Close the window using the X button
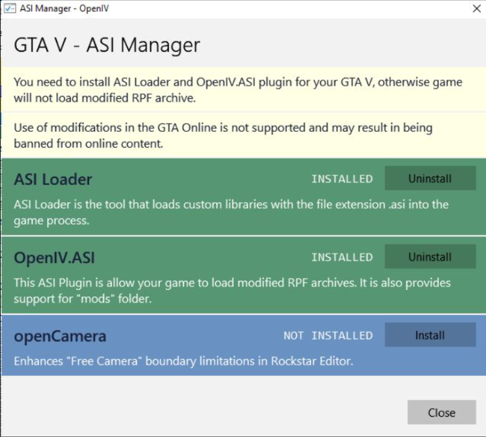Image resolution: width=486 pixels, height=437 pixels. click(476, 9)
